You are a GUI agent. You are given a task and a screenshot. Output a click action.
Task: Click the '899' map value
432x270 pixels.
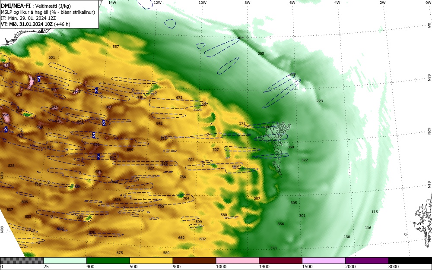tap(130, 150)
